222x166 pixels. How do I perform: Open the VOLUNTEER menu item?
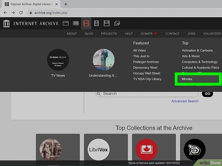tap(212, 34)
